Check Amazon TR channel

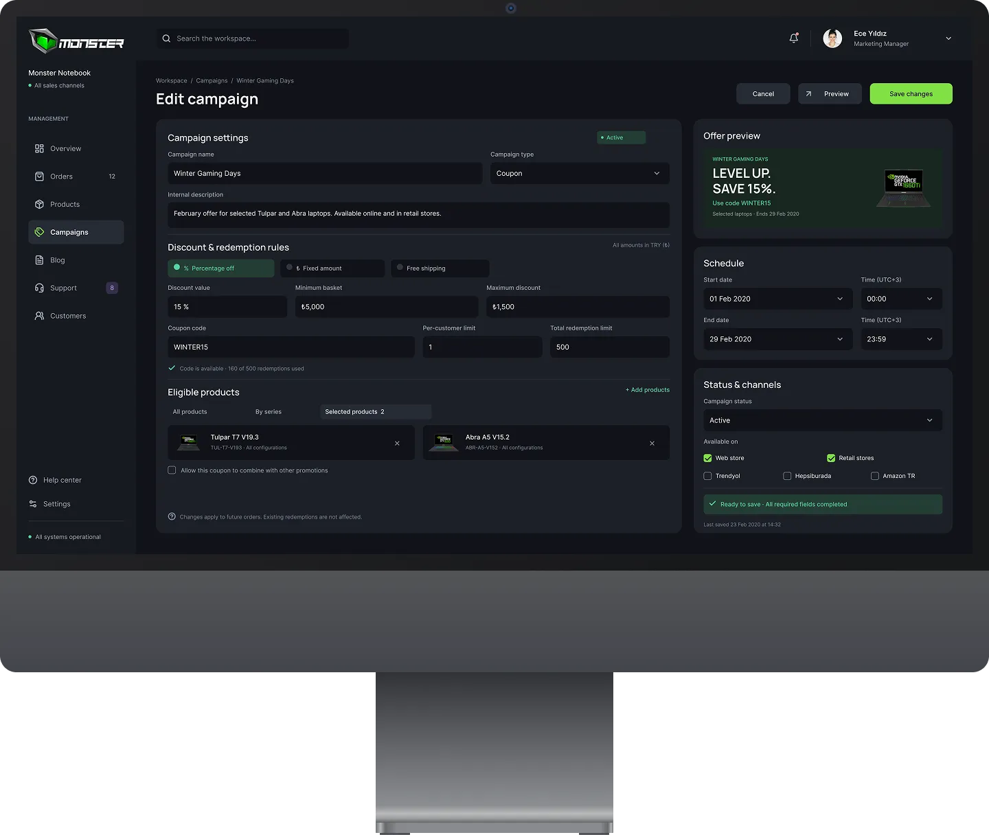coord(875,476)
